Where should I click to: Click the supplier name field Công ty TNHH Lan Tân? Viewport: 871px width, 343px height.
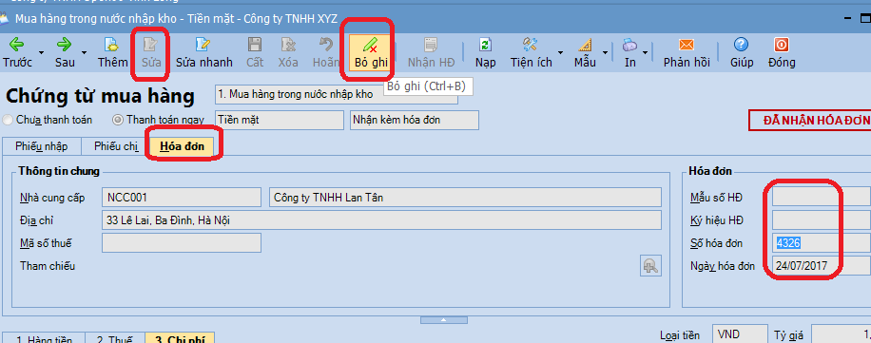coord(465,197)
